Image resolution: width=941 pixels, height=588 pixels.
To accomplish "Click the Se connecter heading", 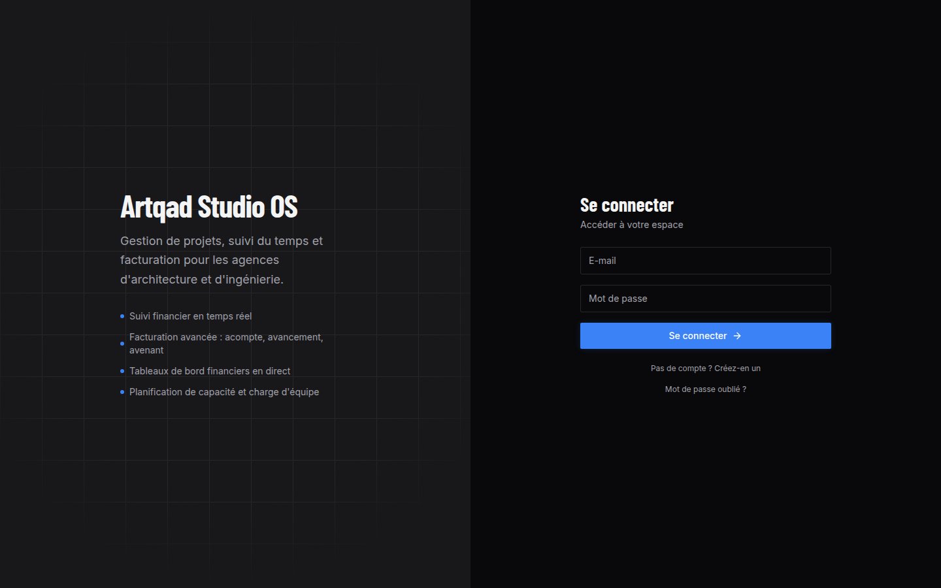I will click(627, 205).
